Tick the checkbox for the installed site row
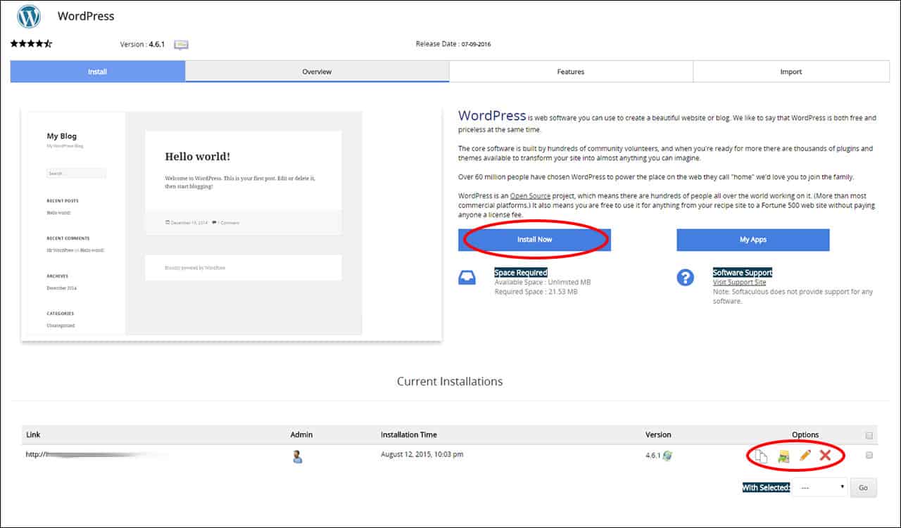 click(x=869, y=456)
